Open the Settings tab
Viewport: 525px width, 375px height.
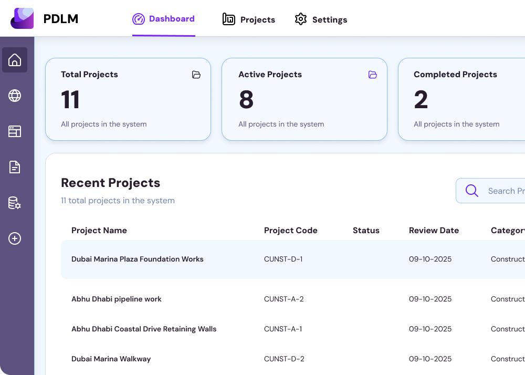pyautogui.click(x=321, y=19)
